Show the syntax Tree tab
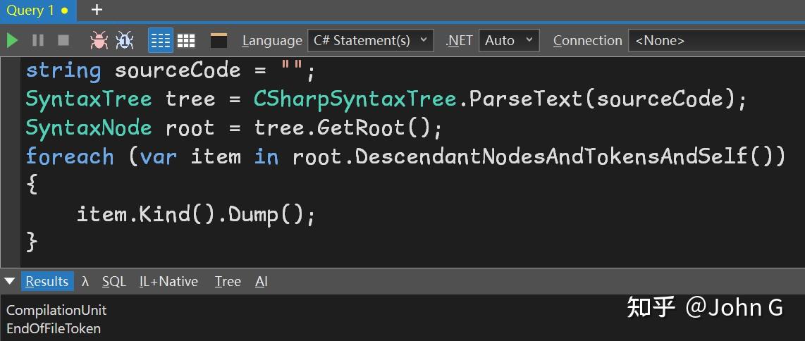The width and height of the screenshot is (805, 341). 228,281
